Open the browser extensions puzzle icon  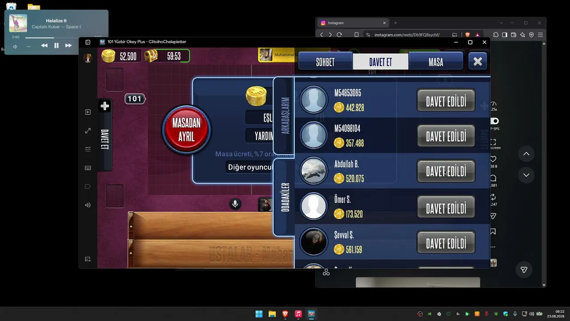pos(496,35)
